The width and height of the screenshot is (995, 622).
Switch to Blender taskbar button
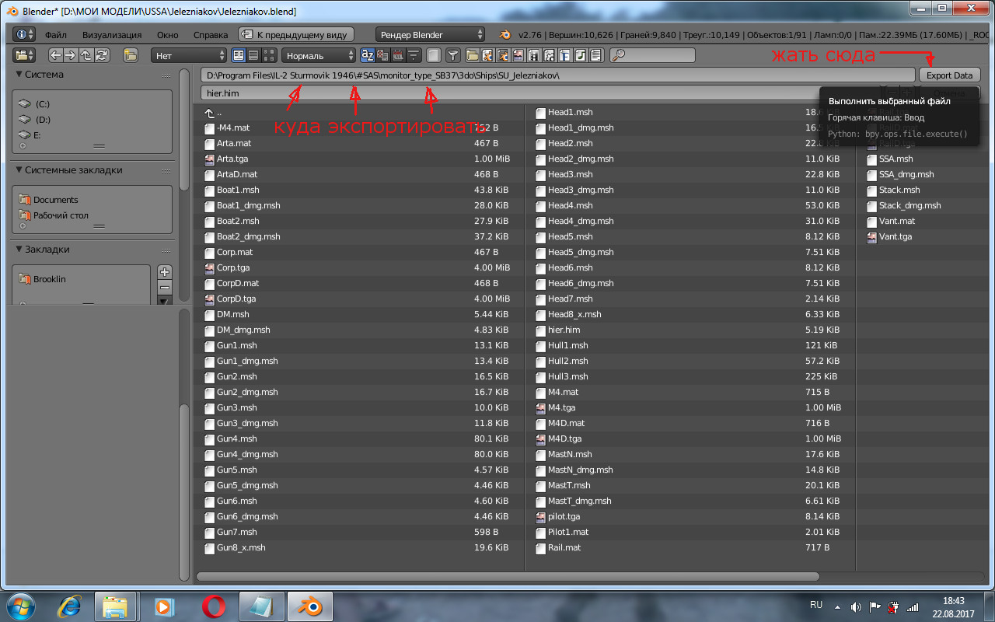(x=309, y=606)
